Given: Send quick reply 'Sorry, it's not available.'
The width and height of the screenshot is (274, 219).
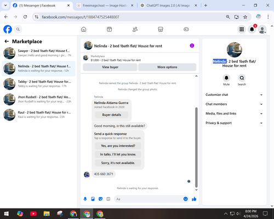Looking at the screenshot, I should (x=118, y=163).
